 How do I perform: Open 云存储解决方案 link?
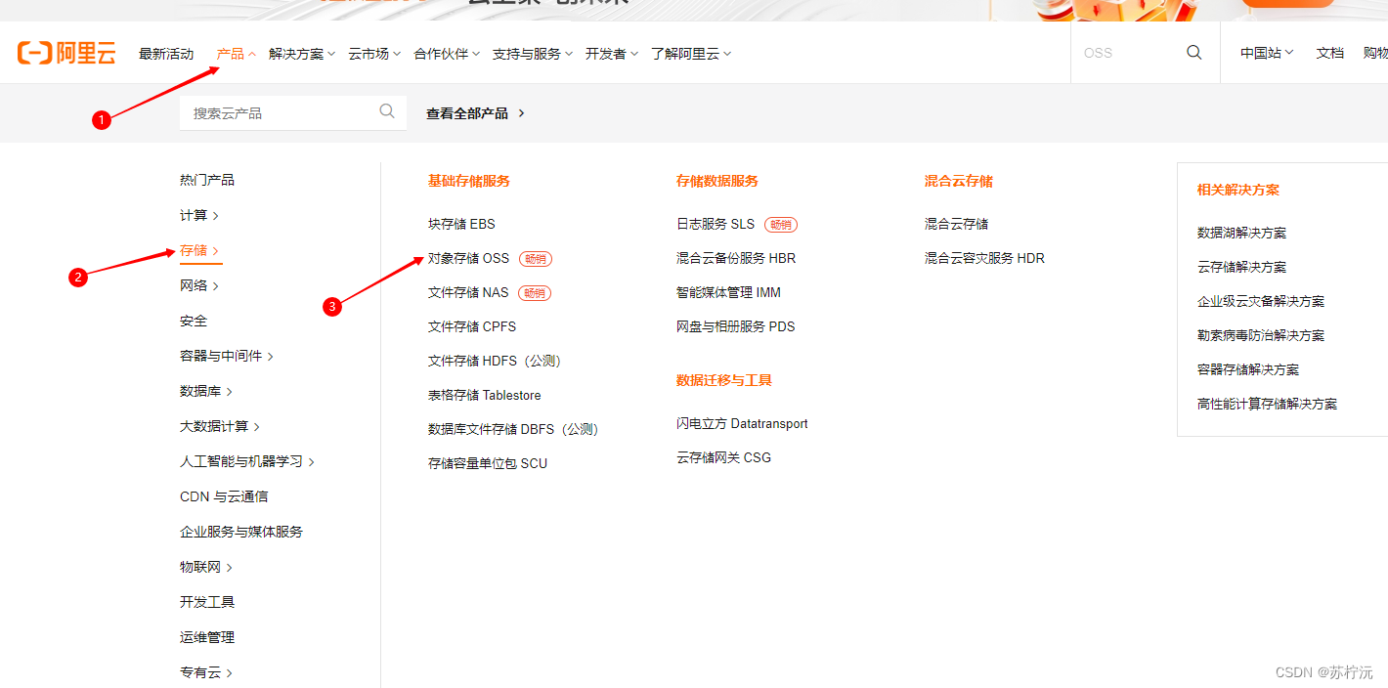click(1241, 267)
